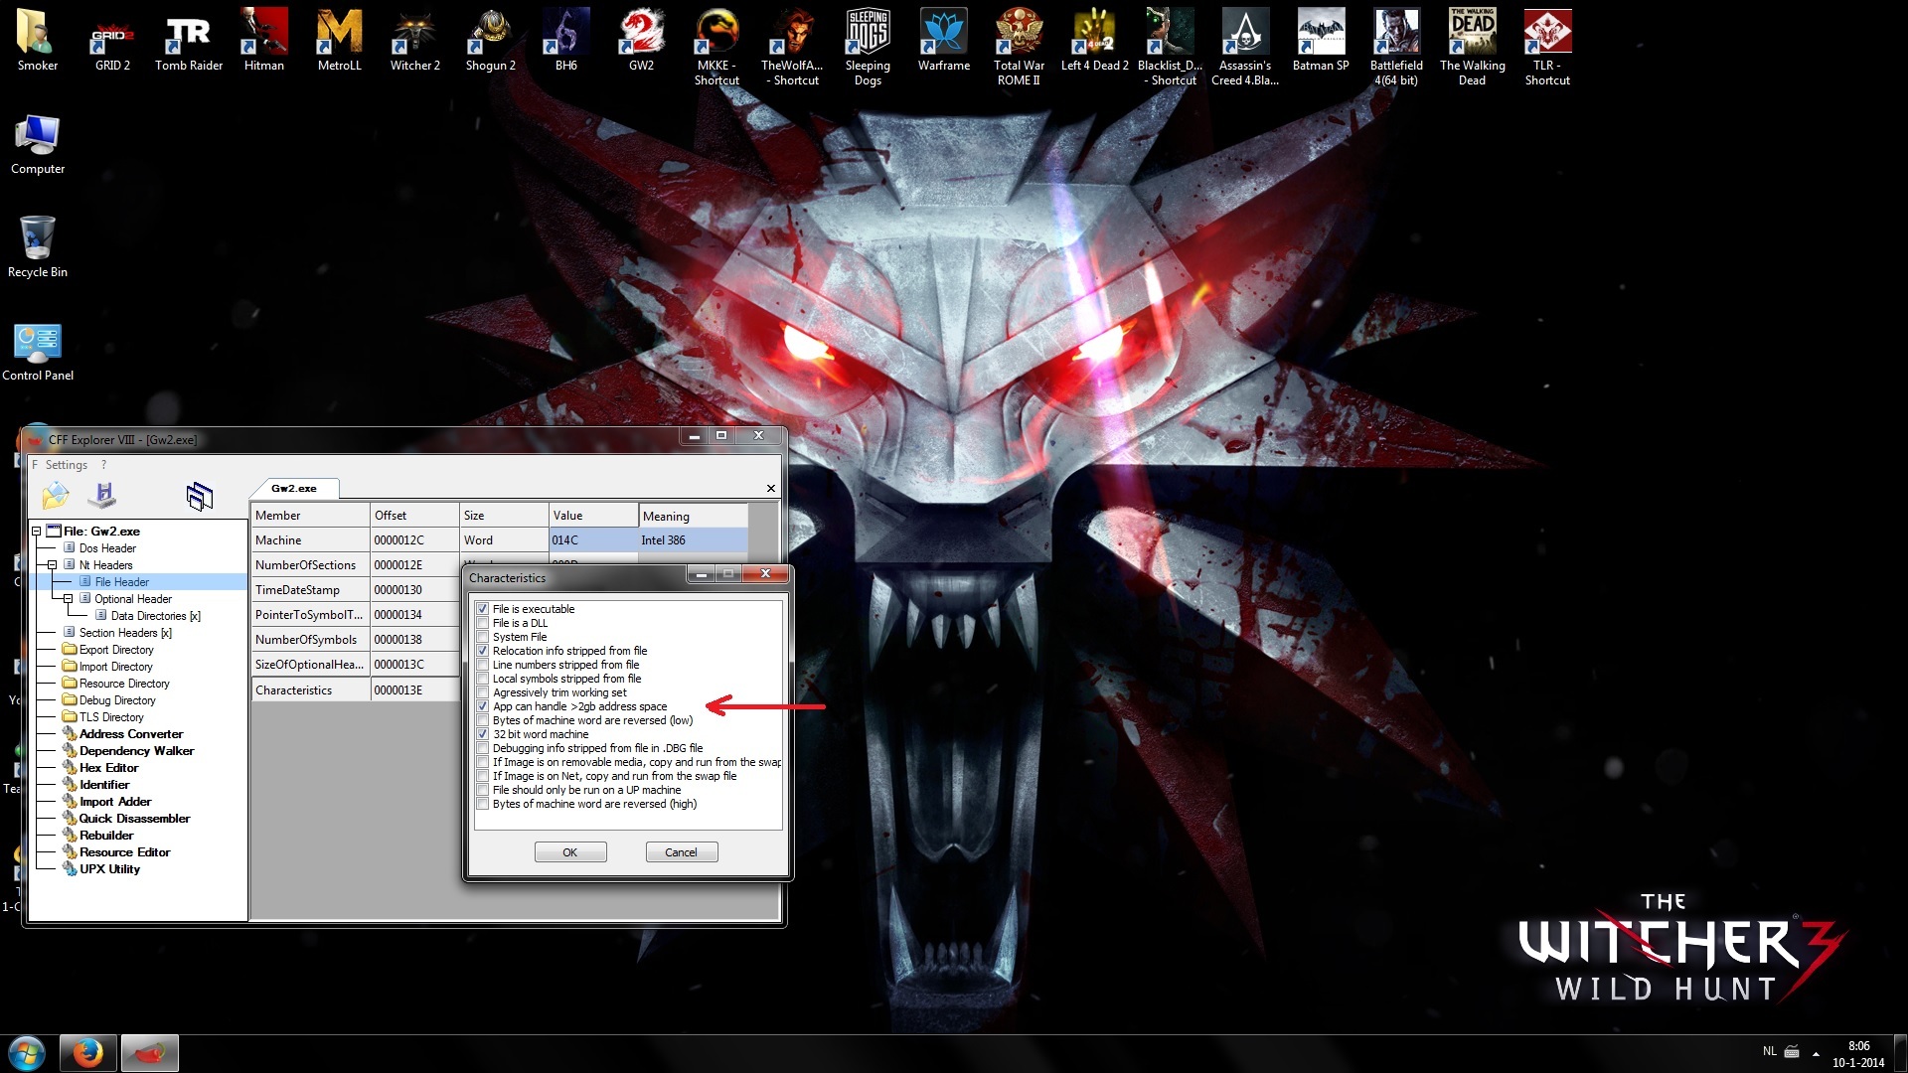Select Section Headers [x] tree item
Viewport: 1908px width, 1073px height.
click(125, 633)
